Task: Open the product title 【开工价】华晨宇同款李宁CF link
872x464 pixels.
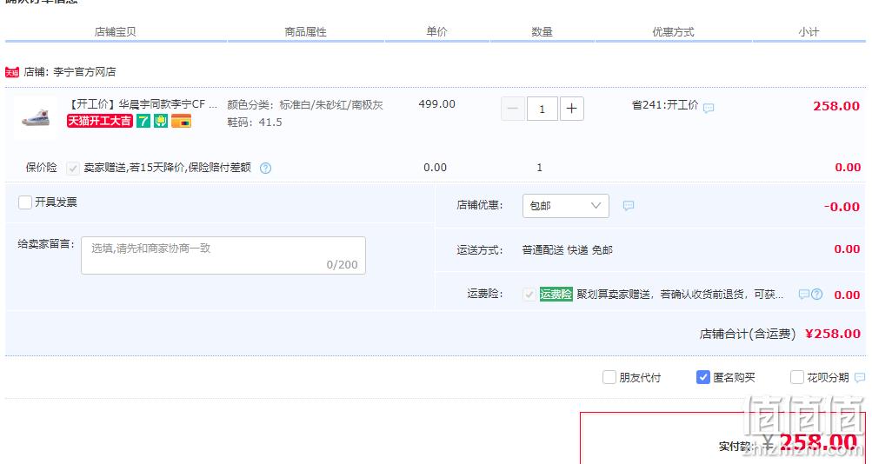Action: click(143, 104)
